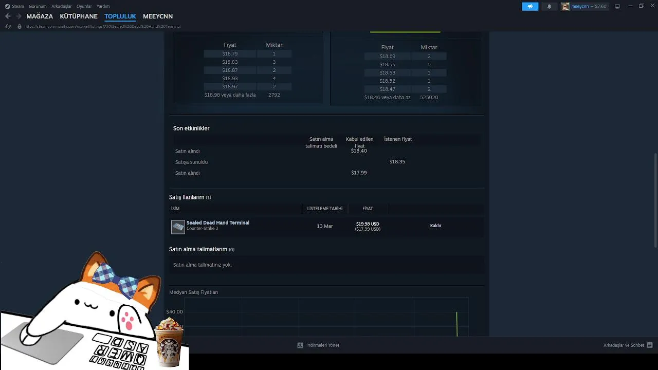Click the URL address field
This screenshot has height=370, width=658.
pyautogui.click(x=102, y=26)
